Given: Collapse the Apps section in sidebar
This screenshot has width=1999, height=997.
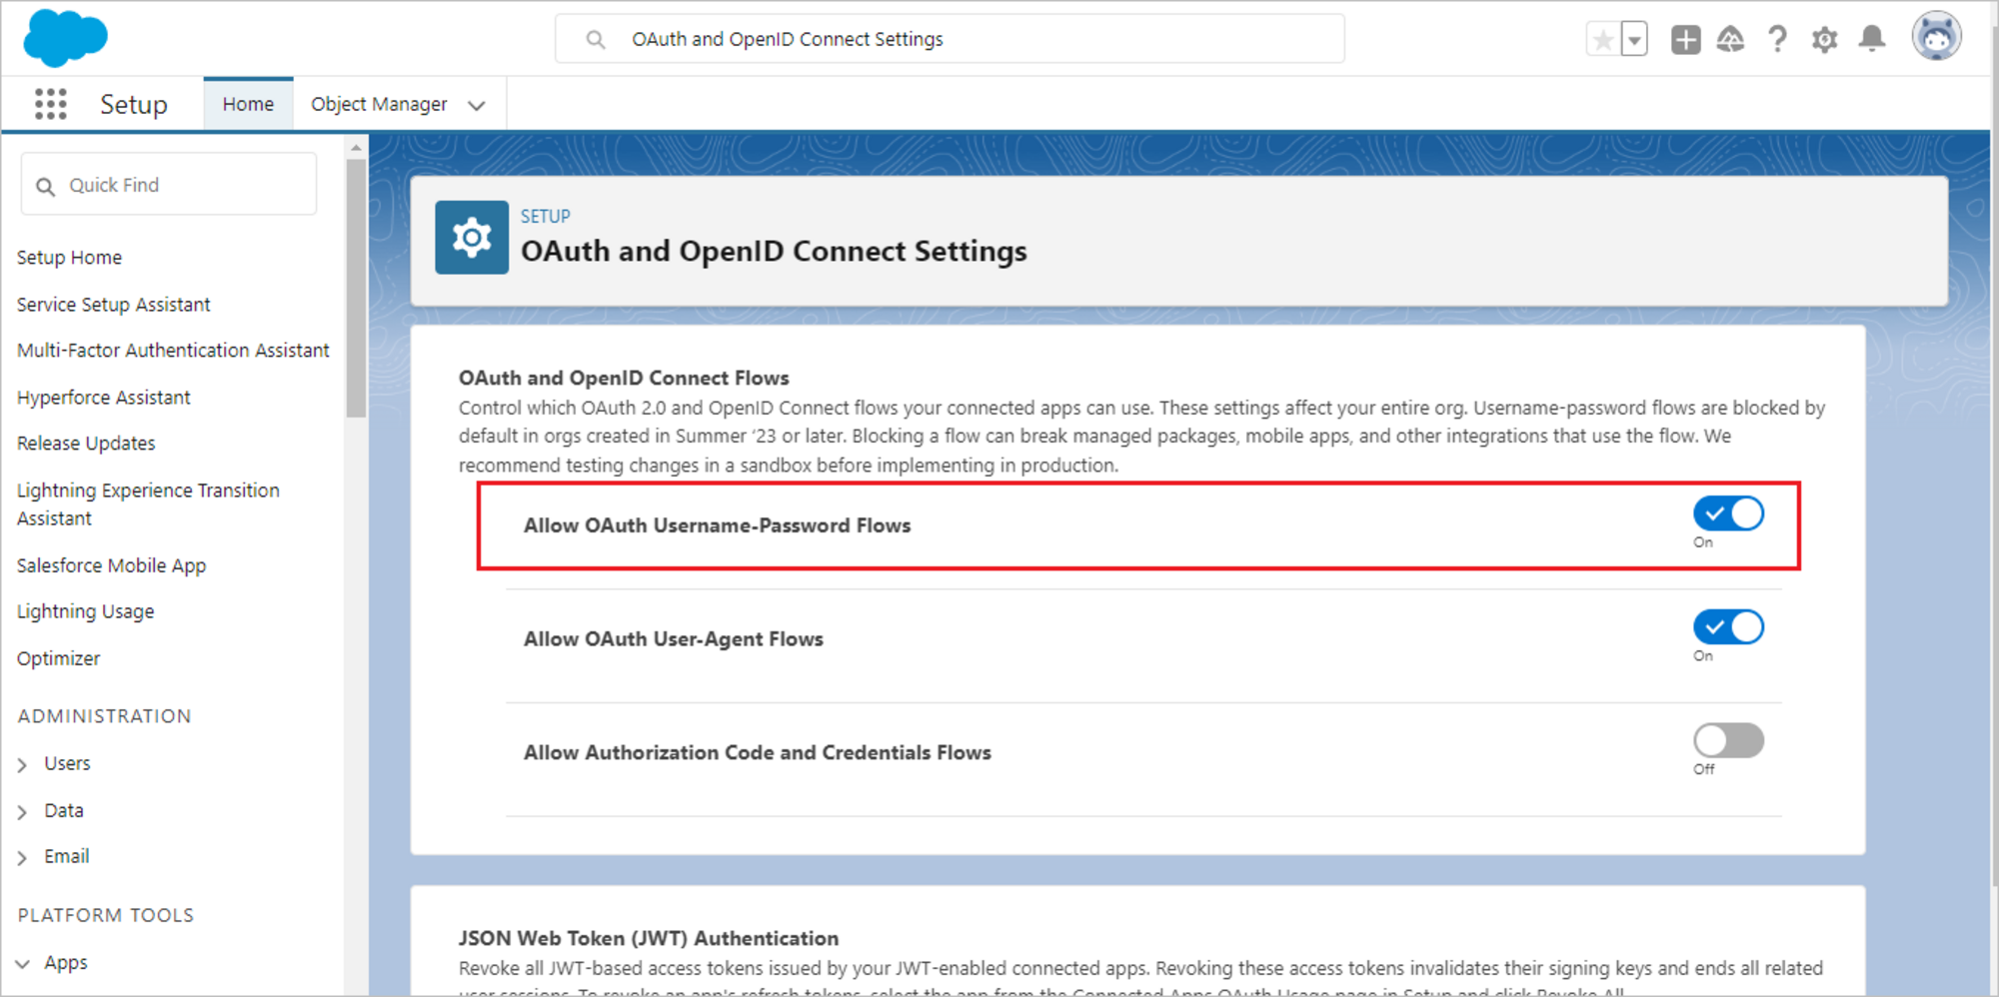Looking at the screenshot, I should point(22,964).
